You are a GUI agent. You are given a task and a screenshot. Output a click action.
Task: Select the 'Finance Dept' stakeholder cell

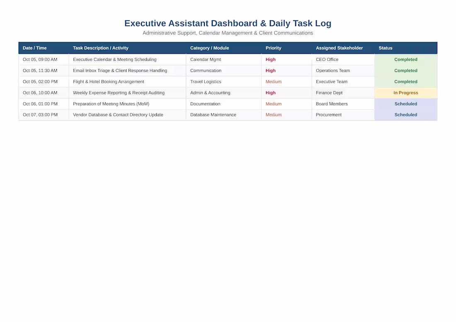[343, 93]
